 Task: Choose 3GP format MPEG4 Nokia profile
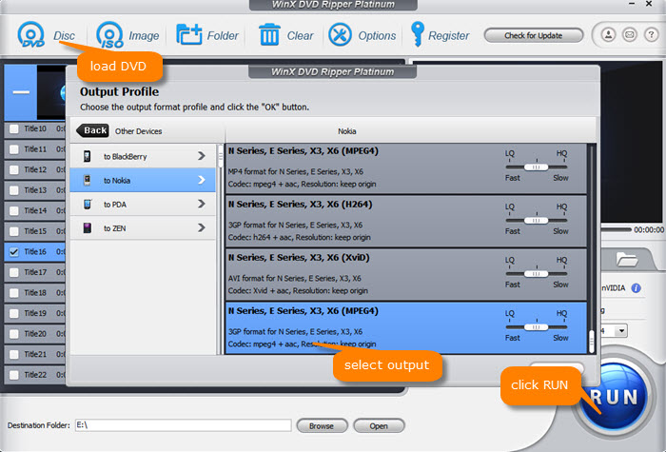(x=406, y=327)
